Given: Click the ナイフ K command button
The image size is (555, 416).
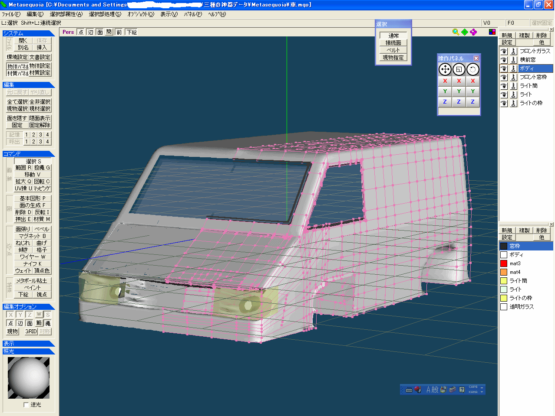Looking at the screenshot, I should 33,264.
